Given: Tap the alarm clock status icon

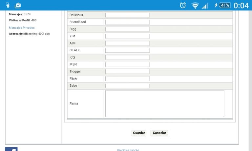Looking at the screenshot, I should click(x=183, y=5).
